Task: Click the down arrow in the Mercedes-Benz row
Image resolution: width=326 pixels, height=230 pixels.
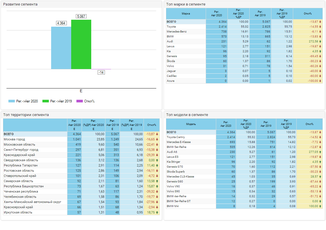Action: (320, 32)
